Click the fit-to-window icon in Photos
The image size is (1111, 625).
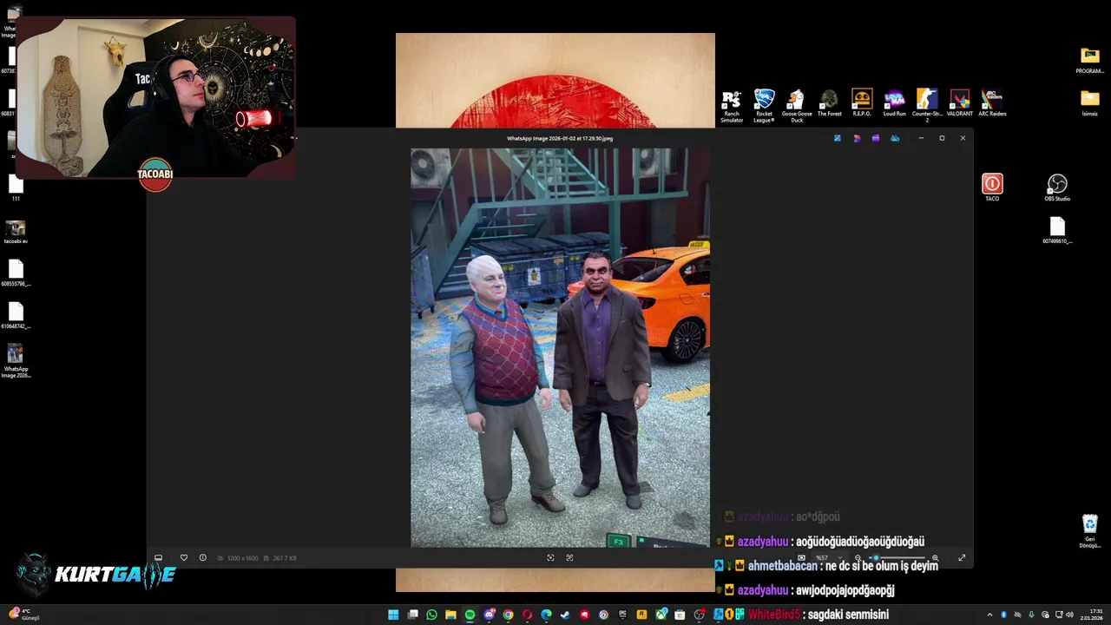click(550, 558)
